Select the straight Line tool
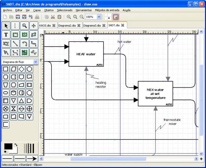The height and width of the screenshot is (168, 206). [x=15, y=44]
